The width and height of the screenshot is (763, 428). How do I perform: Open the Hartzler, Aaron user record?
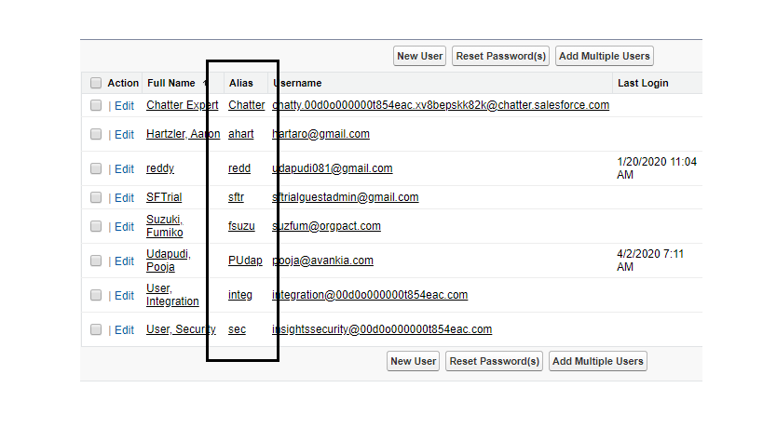(183, 134)
